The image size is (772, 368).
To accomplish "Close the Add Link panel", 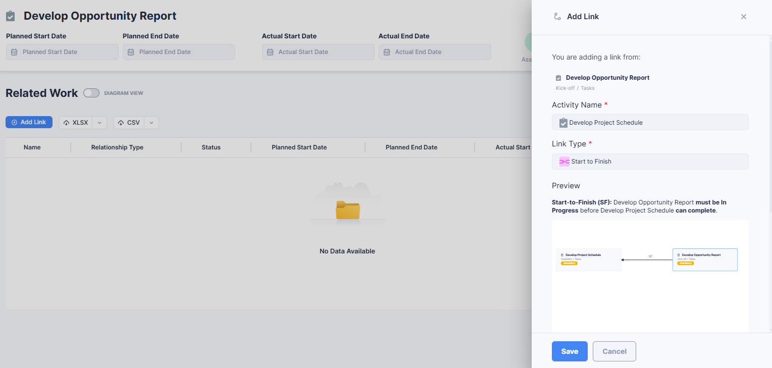I will (x=744, y=17).
